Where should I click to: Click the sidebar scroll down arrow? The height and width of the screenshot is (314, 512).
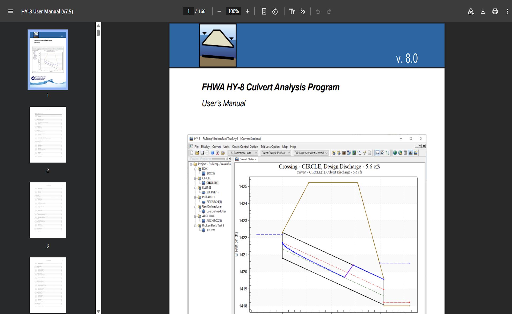(98, 311)
